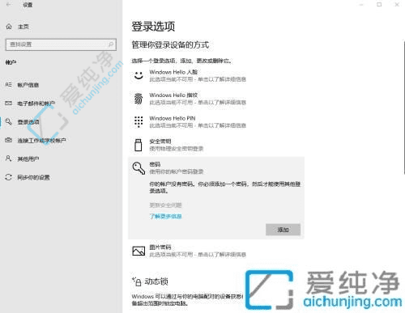Minimize the Settings window
Screen dimensions: 405x313
(x=361, y=5)
